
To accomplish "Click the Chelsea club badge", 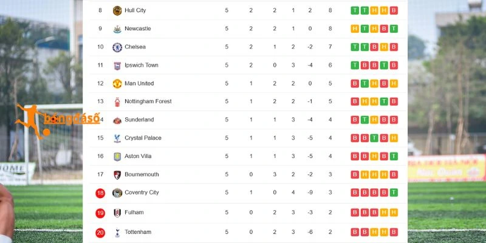I will [117, 47].
